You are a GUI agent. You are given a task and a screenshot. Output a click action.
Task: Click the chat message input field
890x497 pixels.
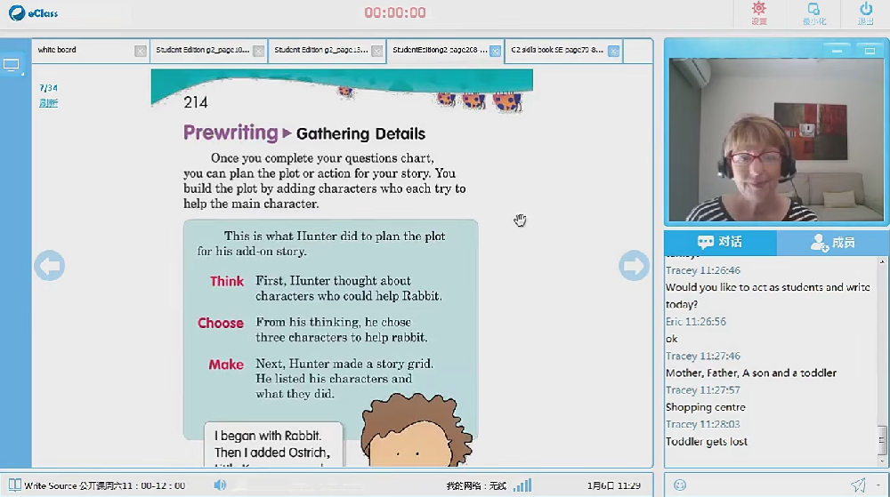tap(765, 485)
